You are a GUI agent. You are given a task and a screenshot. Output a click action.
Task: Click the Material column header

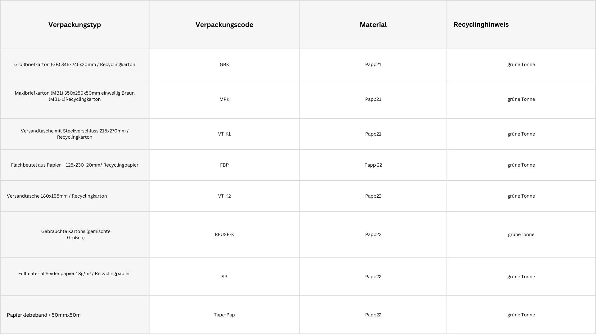click(x=373, y=25)
